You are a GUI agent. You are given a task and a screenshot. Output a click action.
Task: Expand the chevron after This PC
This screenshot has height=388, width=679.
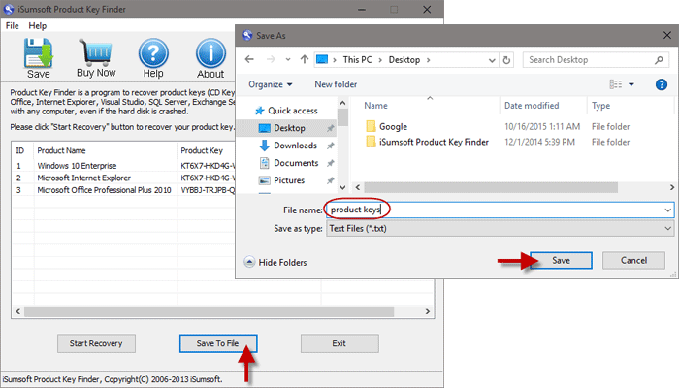pyautogui.click(x=380, y=60)
